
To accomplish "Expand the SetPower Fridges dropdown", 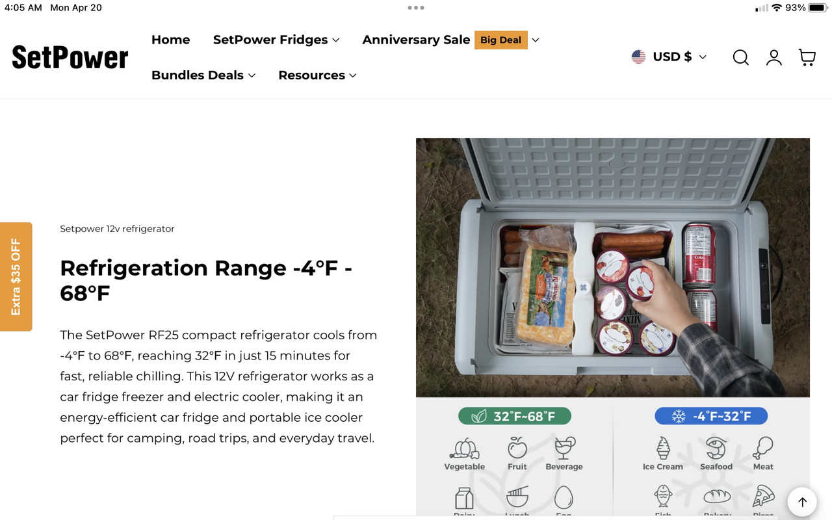I will (276, 40).
